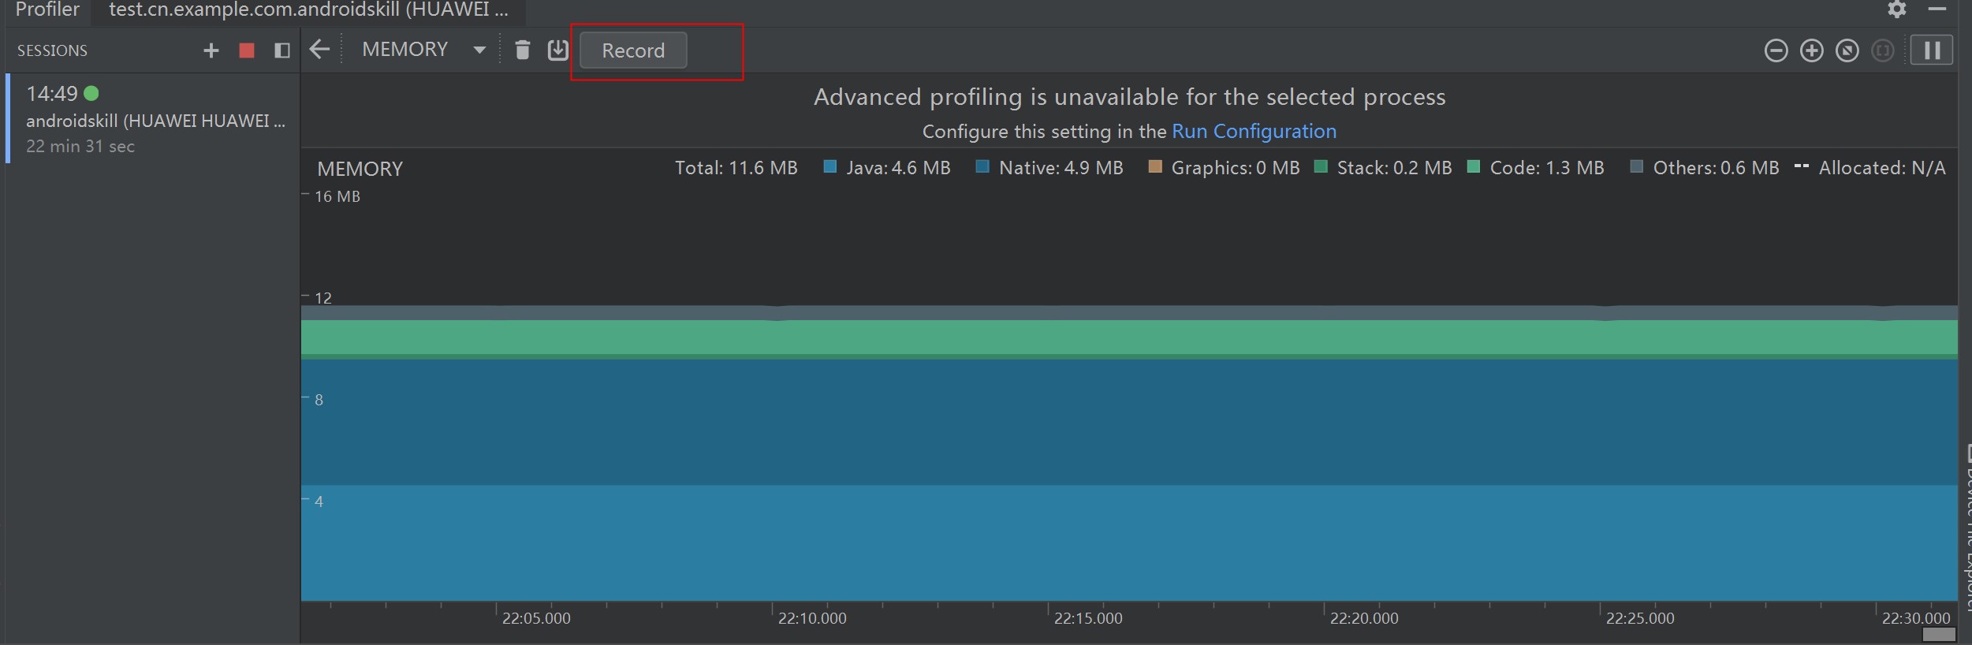This screenshot has height=645, width=1972.
Task: Click the Others memory legend swatch
Action: tap(1636, 166)
